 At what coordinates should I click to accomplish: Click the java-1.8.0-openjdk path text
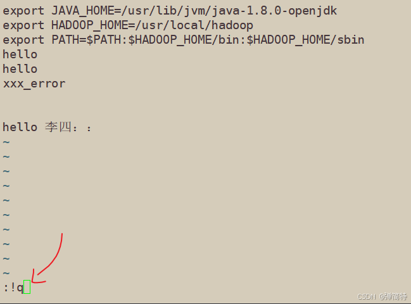click(274, 11)
